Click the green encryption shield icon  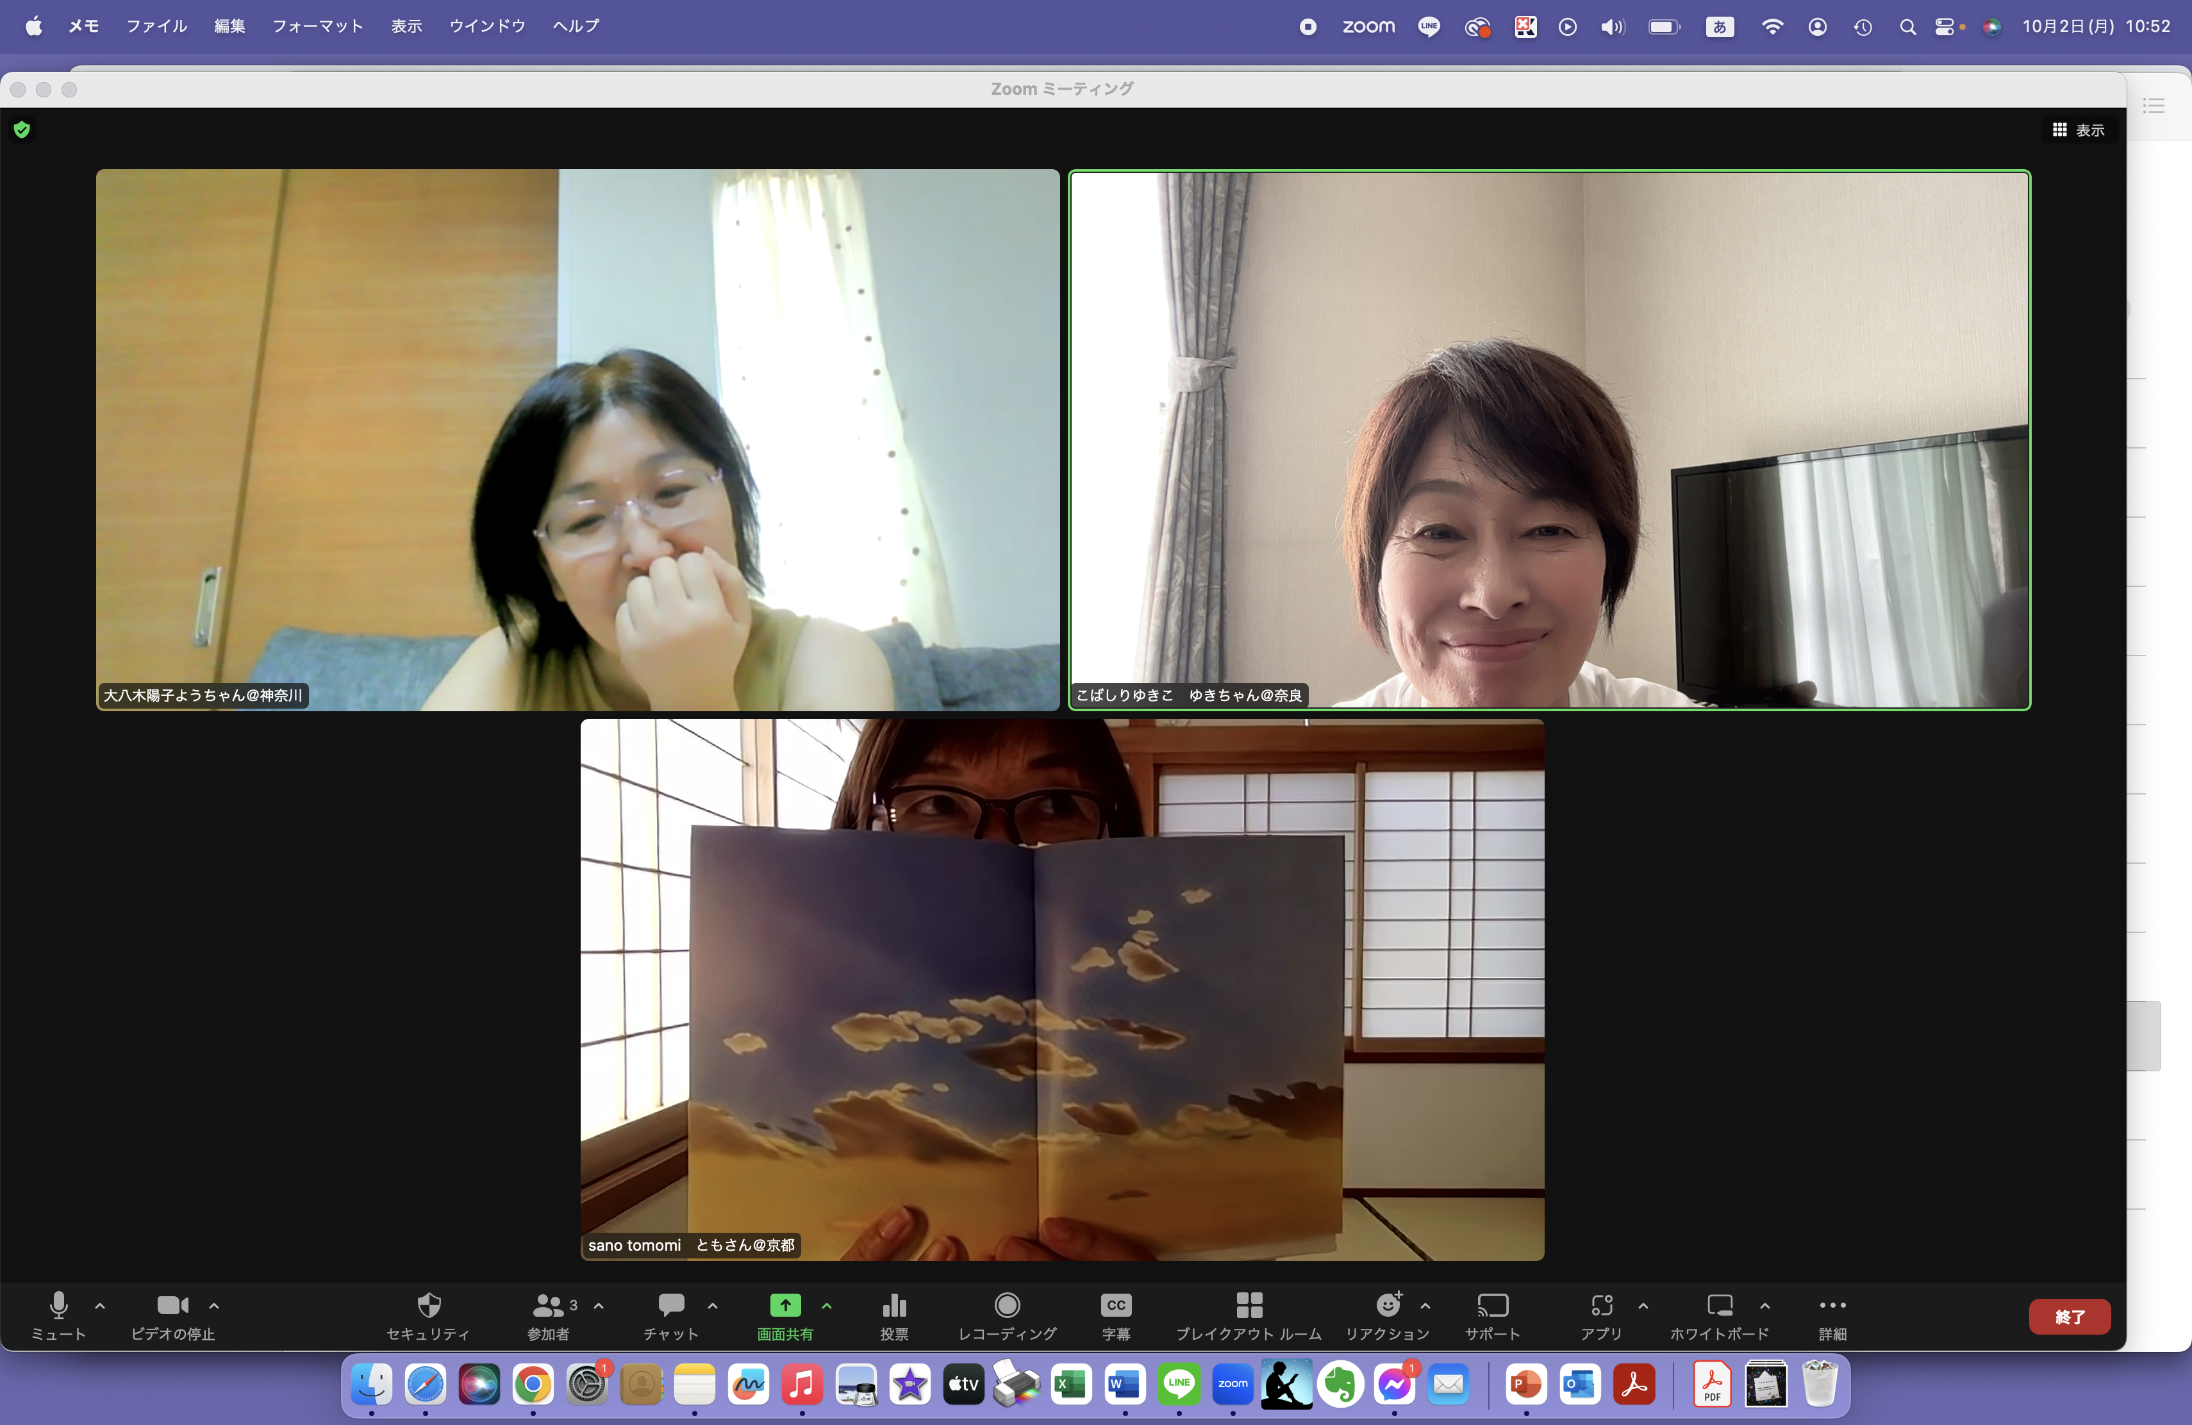point(22,130)
